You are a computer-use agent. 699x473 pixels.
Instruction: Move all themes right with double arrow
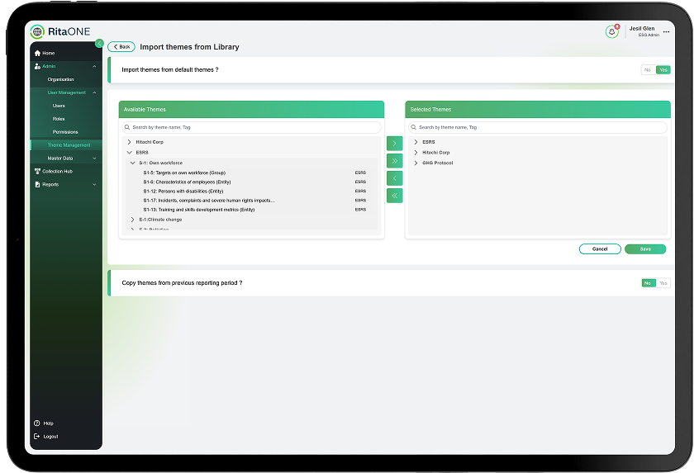[394, 161]
